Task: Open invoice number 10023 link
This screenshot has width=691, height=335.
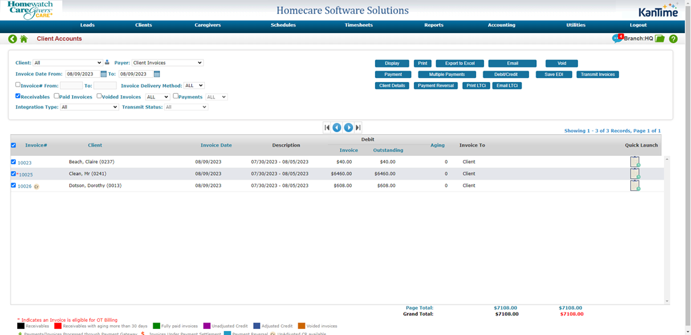Action: pyautogui.click(x=24, y=163)
